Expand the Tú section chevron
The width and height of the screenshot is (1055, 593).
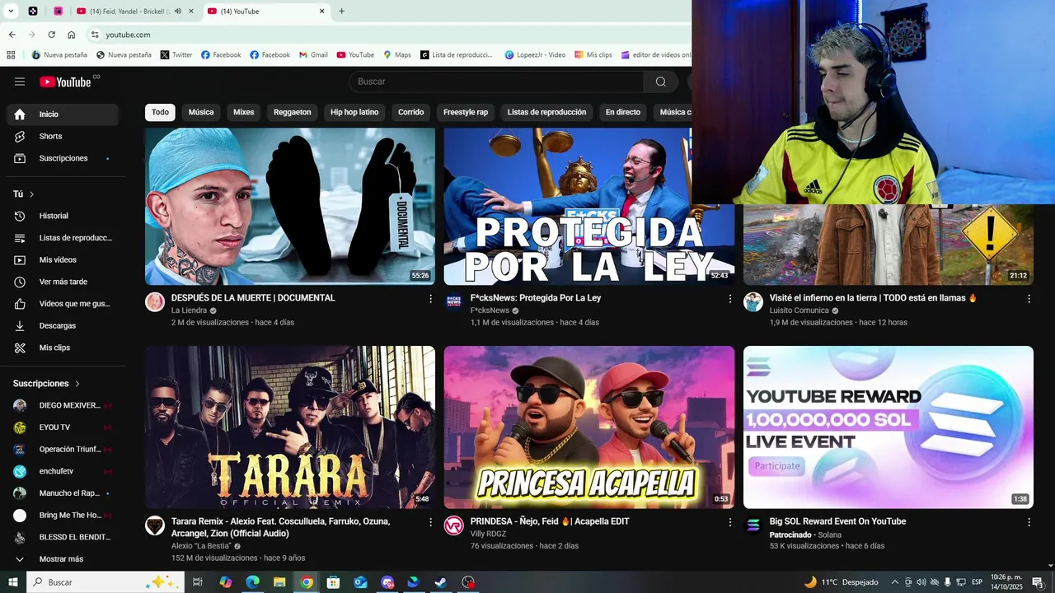coord(32,194)
